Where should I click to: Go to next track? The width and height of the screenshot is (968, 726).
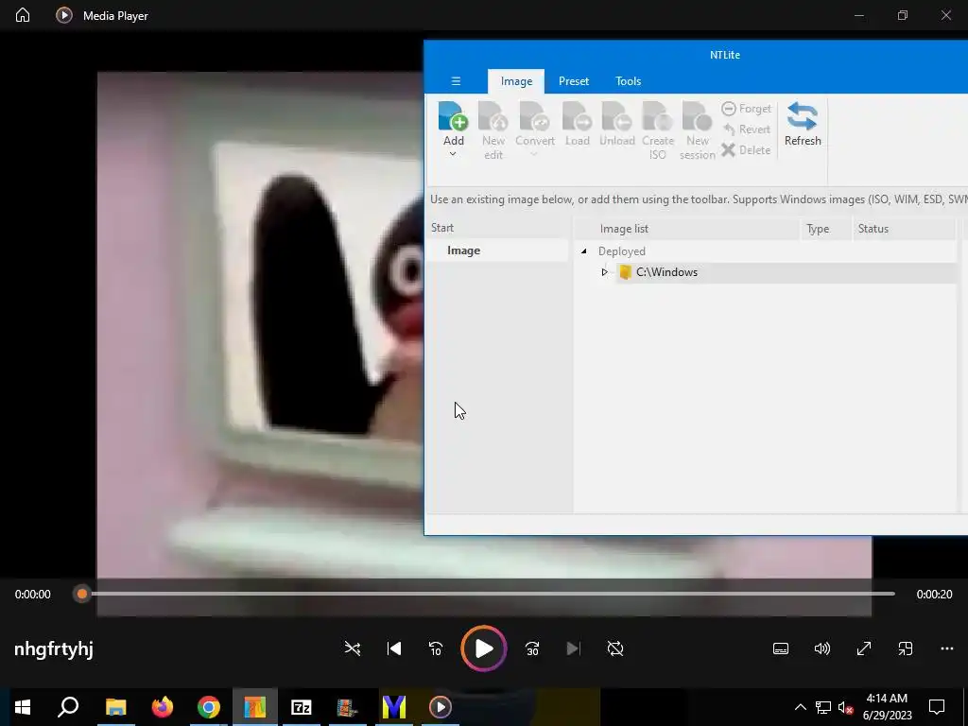(x=574, y=648)
